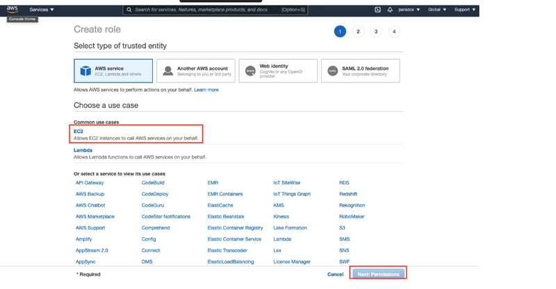Choose the EC2 common use case
Viewport: 556px width, 289px height.
pyautogui.click(x=79, y=131)
